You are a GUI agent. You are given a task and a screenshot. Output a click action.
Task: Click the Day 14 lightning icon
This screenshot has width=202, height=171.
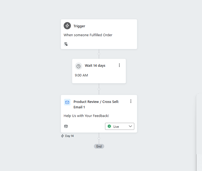63,136
